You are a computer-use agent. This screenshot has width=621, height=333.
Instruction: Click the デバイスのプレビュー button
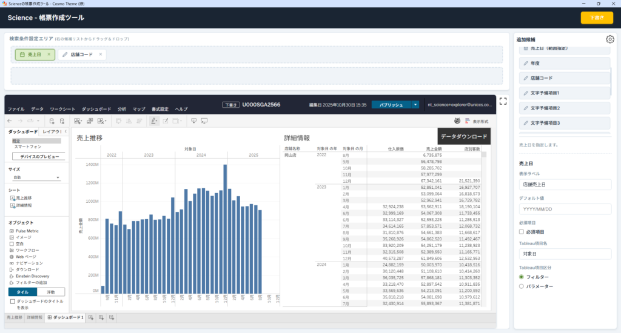pos(39,157)
